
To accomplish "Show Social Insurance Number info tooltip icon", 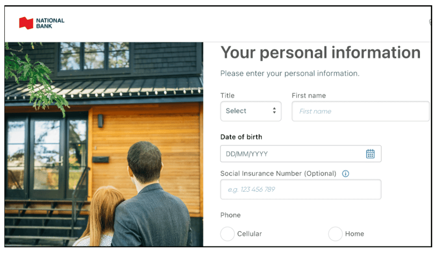I will tap(345, 174).
